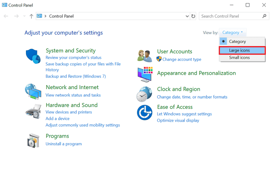272x186 pixels.
Task: Click View devices and printers
Action: tap(69, 112)
